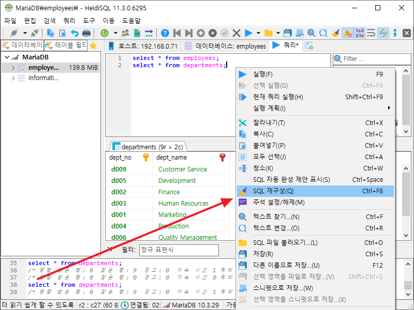Select the Human Resources cell
414x310 pixels.
(x=191, y=203)
